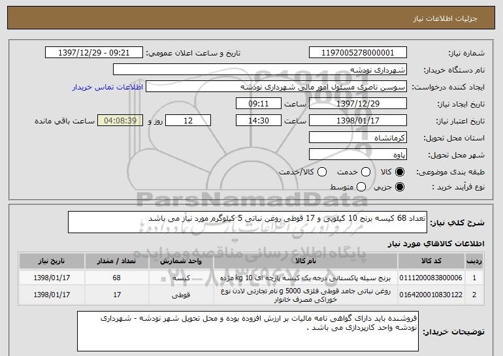This screenshot has width=503, height=356.
Task: Click the buyer name field شهرداری نودشه
Action: pyautogui.click(x=260, y=70)
